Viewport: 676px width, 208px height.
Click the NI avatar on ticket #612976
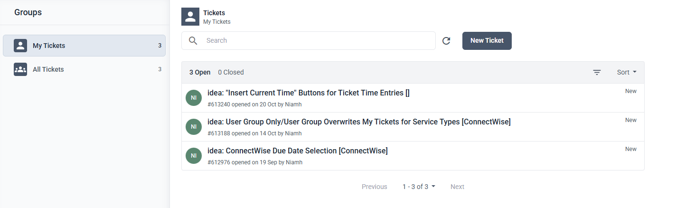click(194, 156)
